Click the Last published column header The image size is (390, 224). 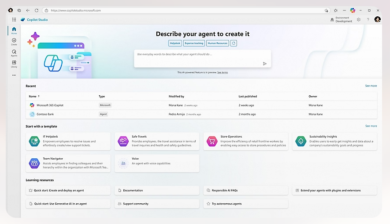(248, 96)
